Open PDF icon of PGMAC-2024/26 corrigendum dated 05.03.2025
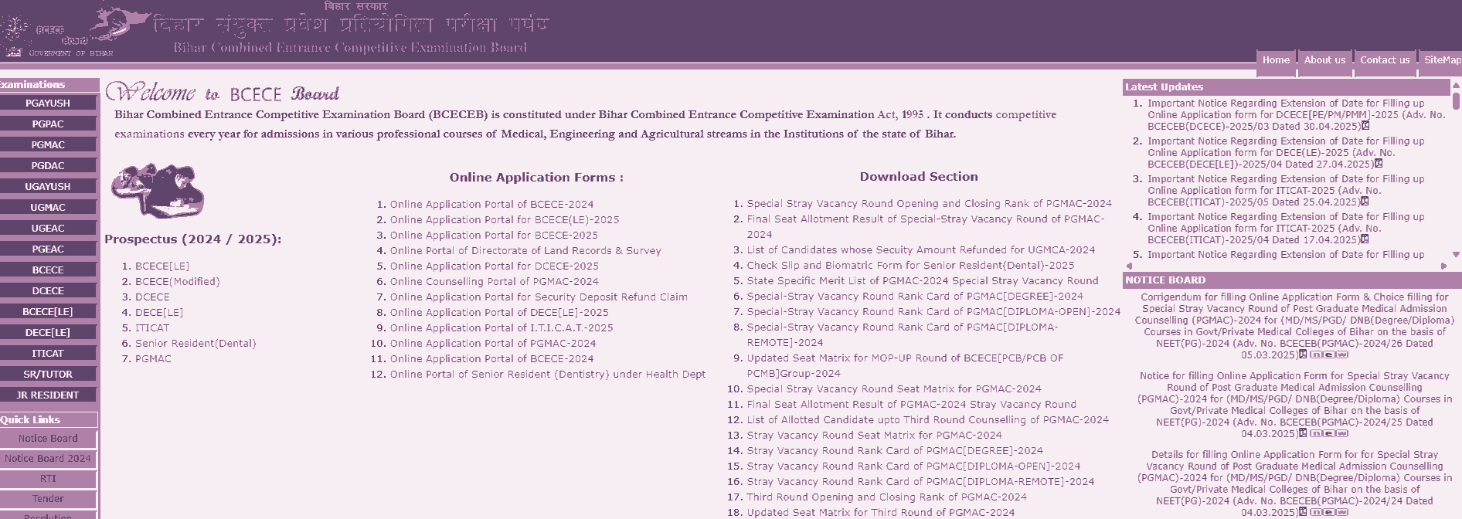Screen dimensions: 1462x519 pyautogui.click(x=1303, y=354)
